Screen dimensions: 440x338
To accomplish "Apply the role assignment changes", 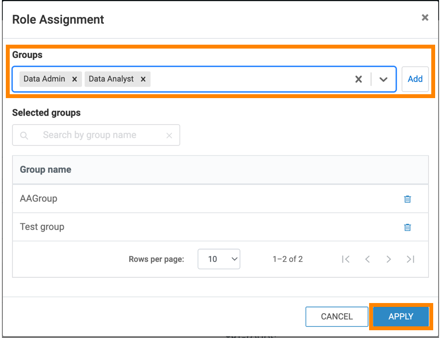I will point(401,317).
